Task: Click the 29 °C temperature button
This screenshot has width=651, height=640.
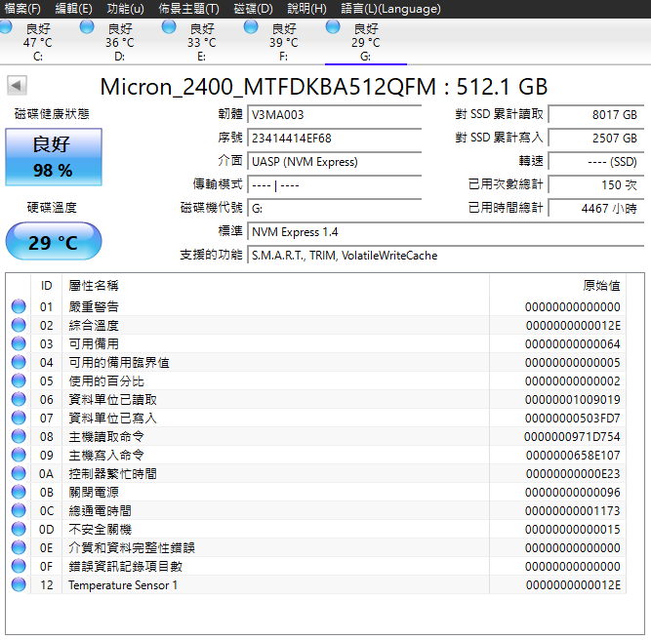Action: click(54, 241)
